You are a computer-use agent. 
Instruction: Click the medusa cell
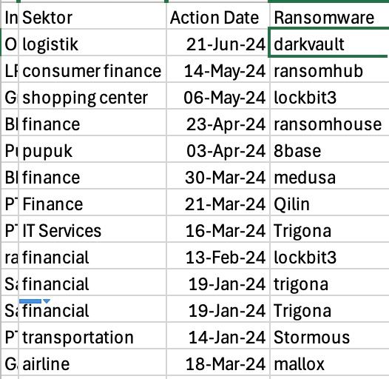[x=329, y=176]
